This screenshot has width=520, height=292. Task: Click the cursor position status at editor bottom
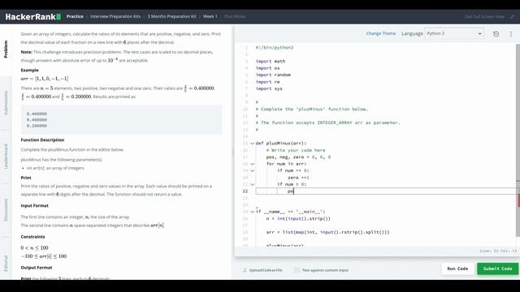click(498, 251)
